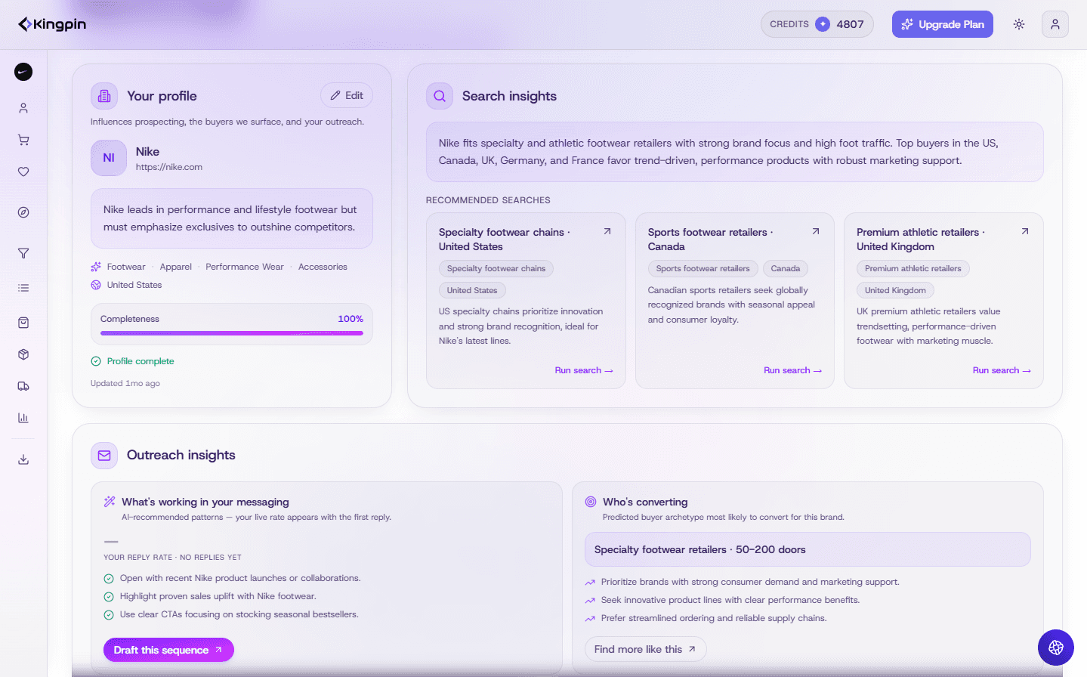This screenshot has height=677, width=1087.
Task: Click 'Highlight proven sales uplift' tip
Action: (218, 596)
